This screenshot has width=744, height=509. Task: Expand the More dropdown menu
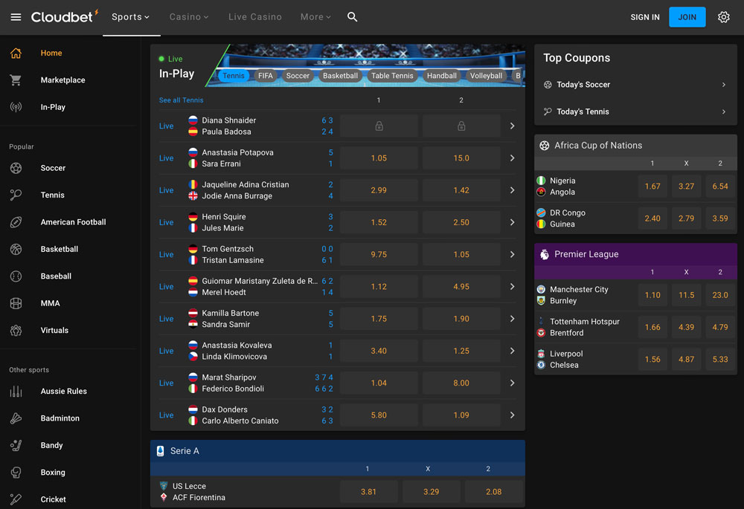pos(315,17)
